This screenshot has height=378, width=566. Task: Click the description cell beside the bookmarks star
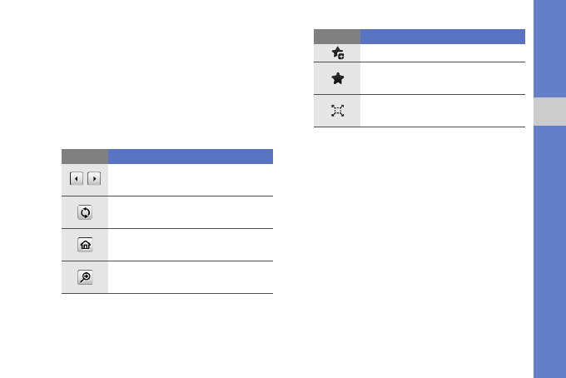(x=443, y=77)
